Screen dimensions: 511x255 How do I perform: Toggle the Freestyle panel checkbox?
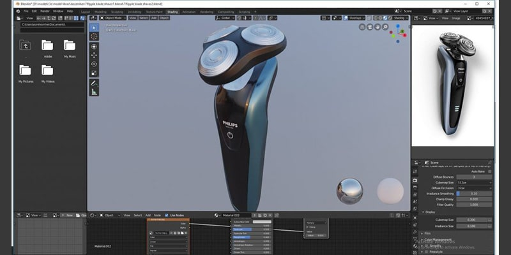426,252
